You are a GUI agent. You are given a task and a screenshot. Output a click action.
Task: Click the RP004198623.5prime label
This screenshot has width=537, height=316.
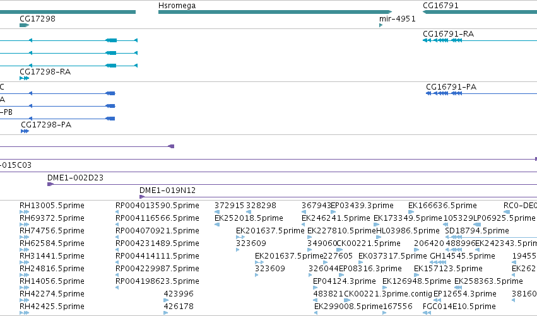pyautogui.click(x=157, y=281)
